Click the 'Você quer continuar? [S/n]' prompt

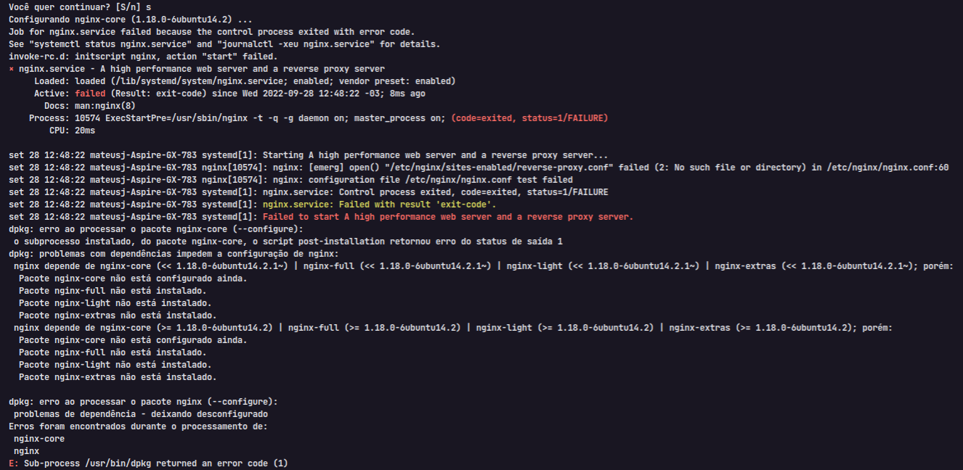[x=73, y=7]
